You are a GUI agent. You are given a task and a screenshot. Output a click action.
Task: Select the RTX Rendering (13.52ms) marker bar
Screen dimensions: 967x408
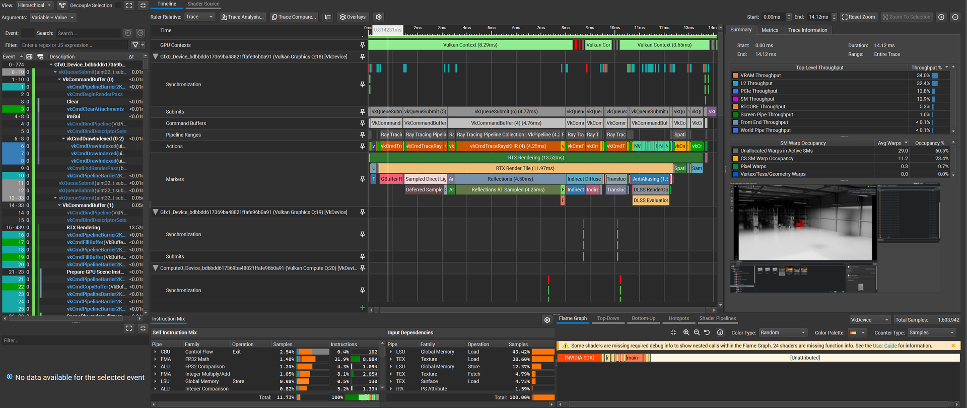point(536,158)
